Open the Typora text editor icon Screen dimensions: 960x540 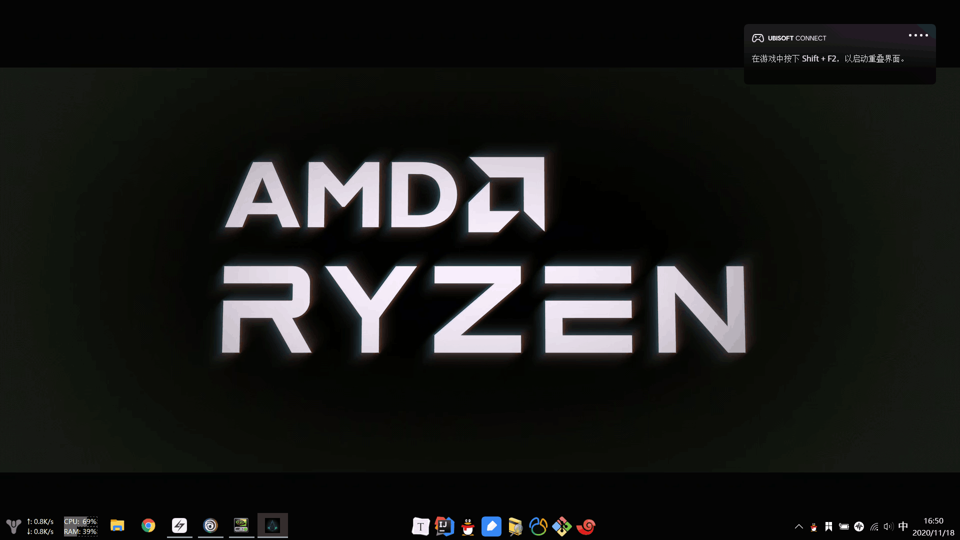420,526
